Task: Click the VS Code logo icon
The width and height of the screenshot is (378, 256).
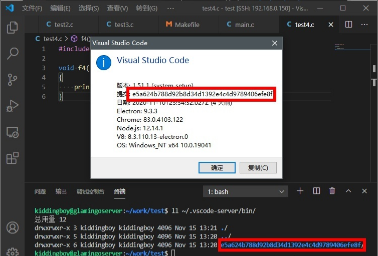Action: [10, 8]
